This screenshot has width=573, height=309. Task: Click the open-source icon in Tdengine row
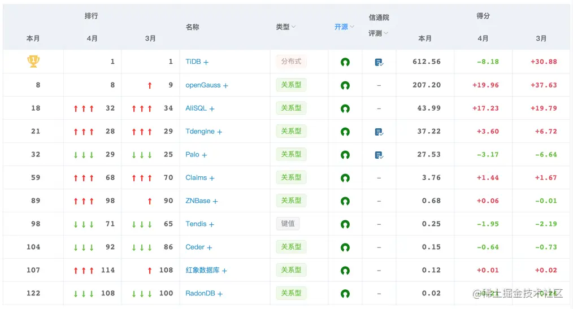pos(345,132)
